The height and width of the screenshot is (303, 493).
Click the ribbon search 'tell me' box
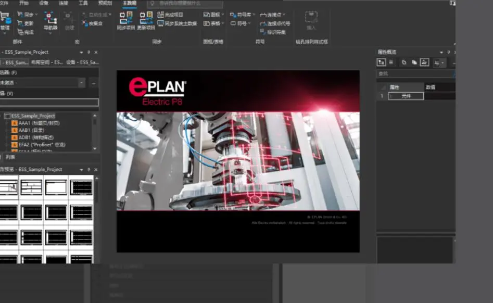(x=185, y=4)
